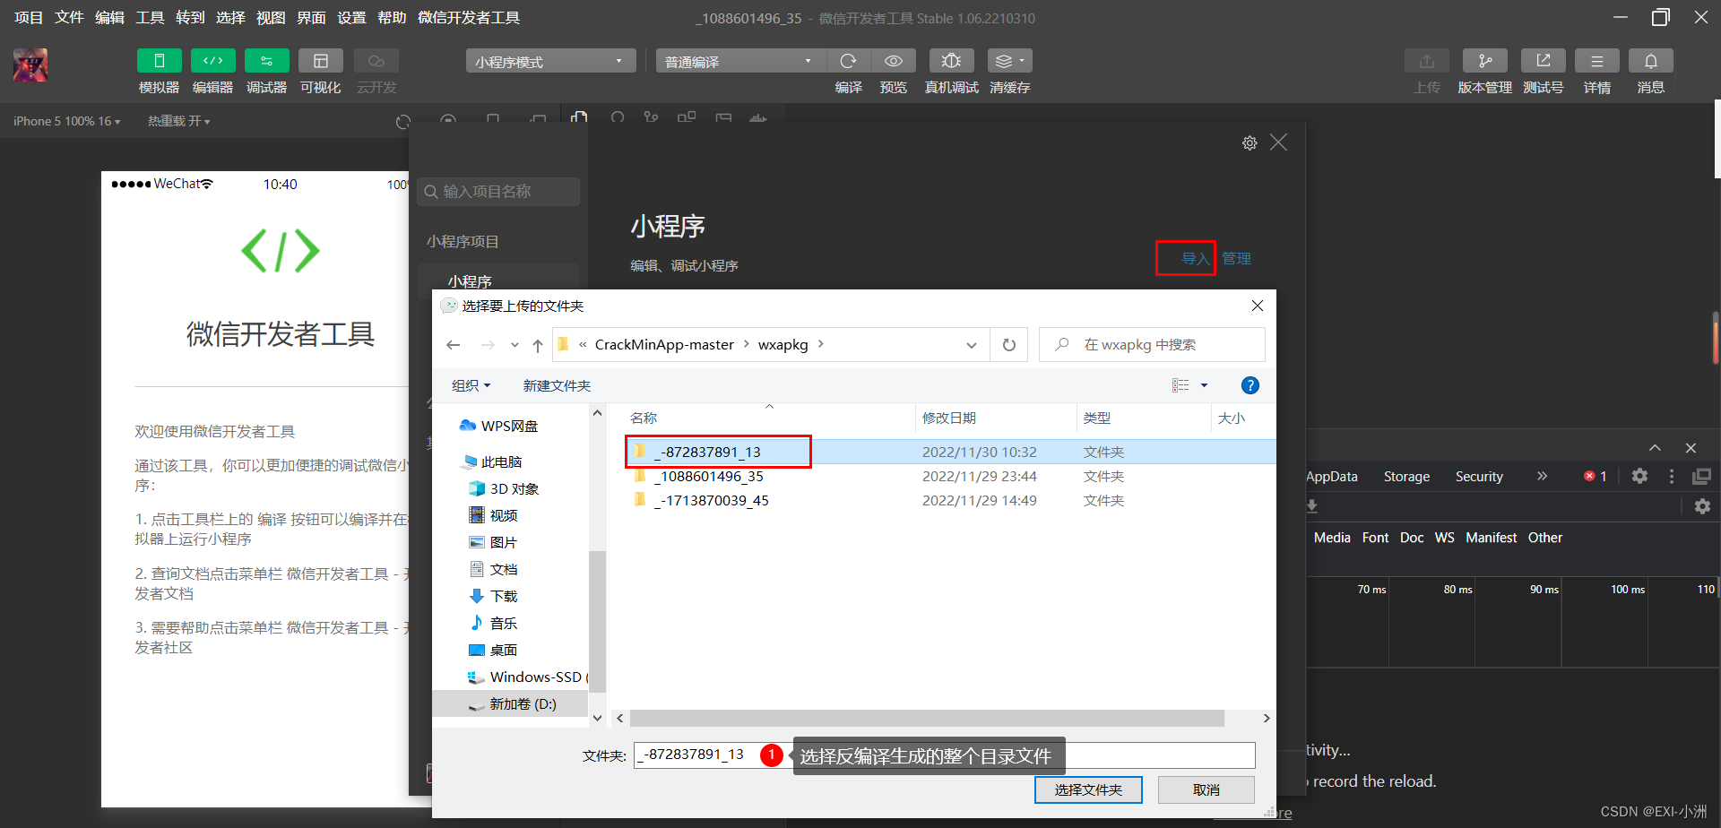Image resolution: width=1721 pixels, height=828 pixels.
Task: Open the 设置 menu
Action: click(x=351, y=18)
